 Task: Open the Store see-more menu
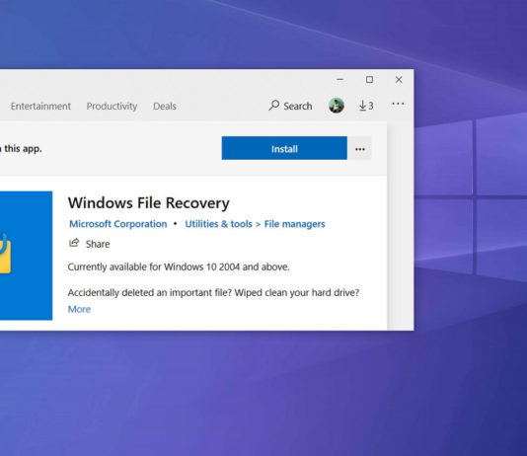coord(398,104)
